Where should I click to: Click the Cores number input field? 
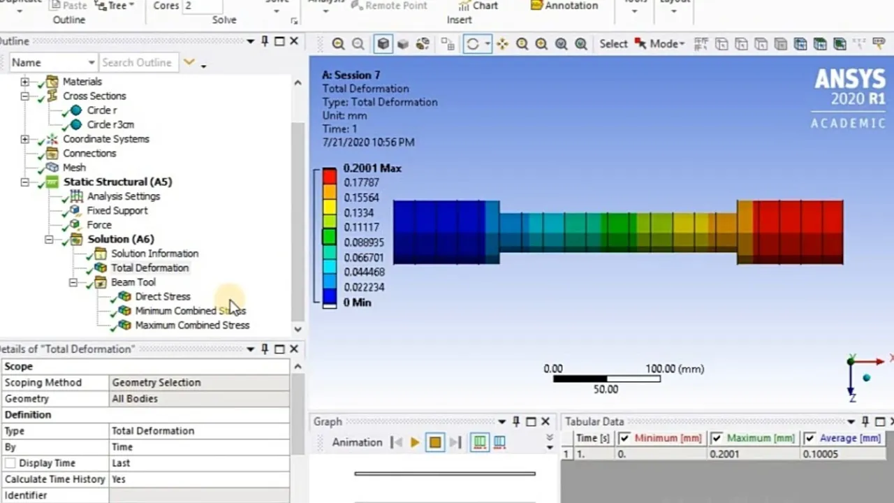(x=203, y=6)
